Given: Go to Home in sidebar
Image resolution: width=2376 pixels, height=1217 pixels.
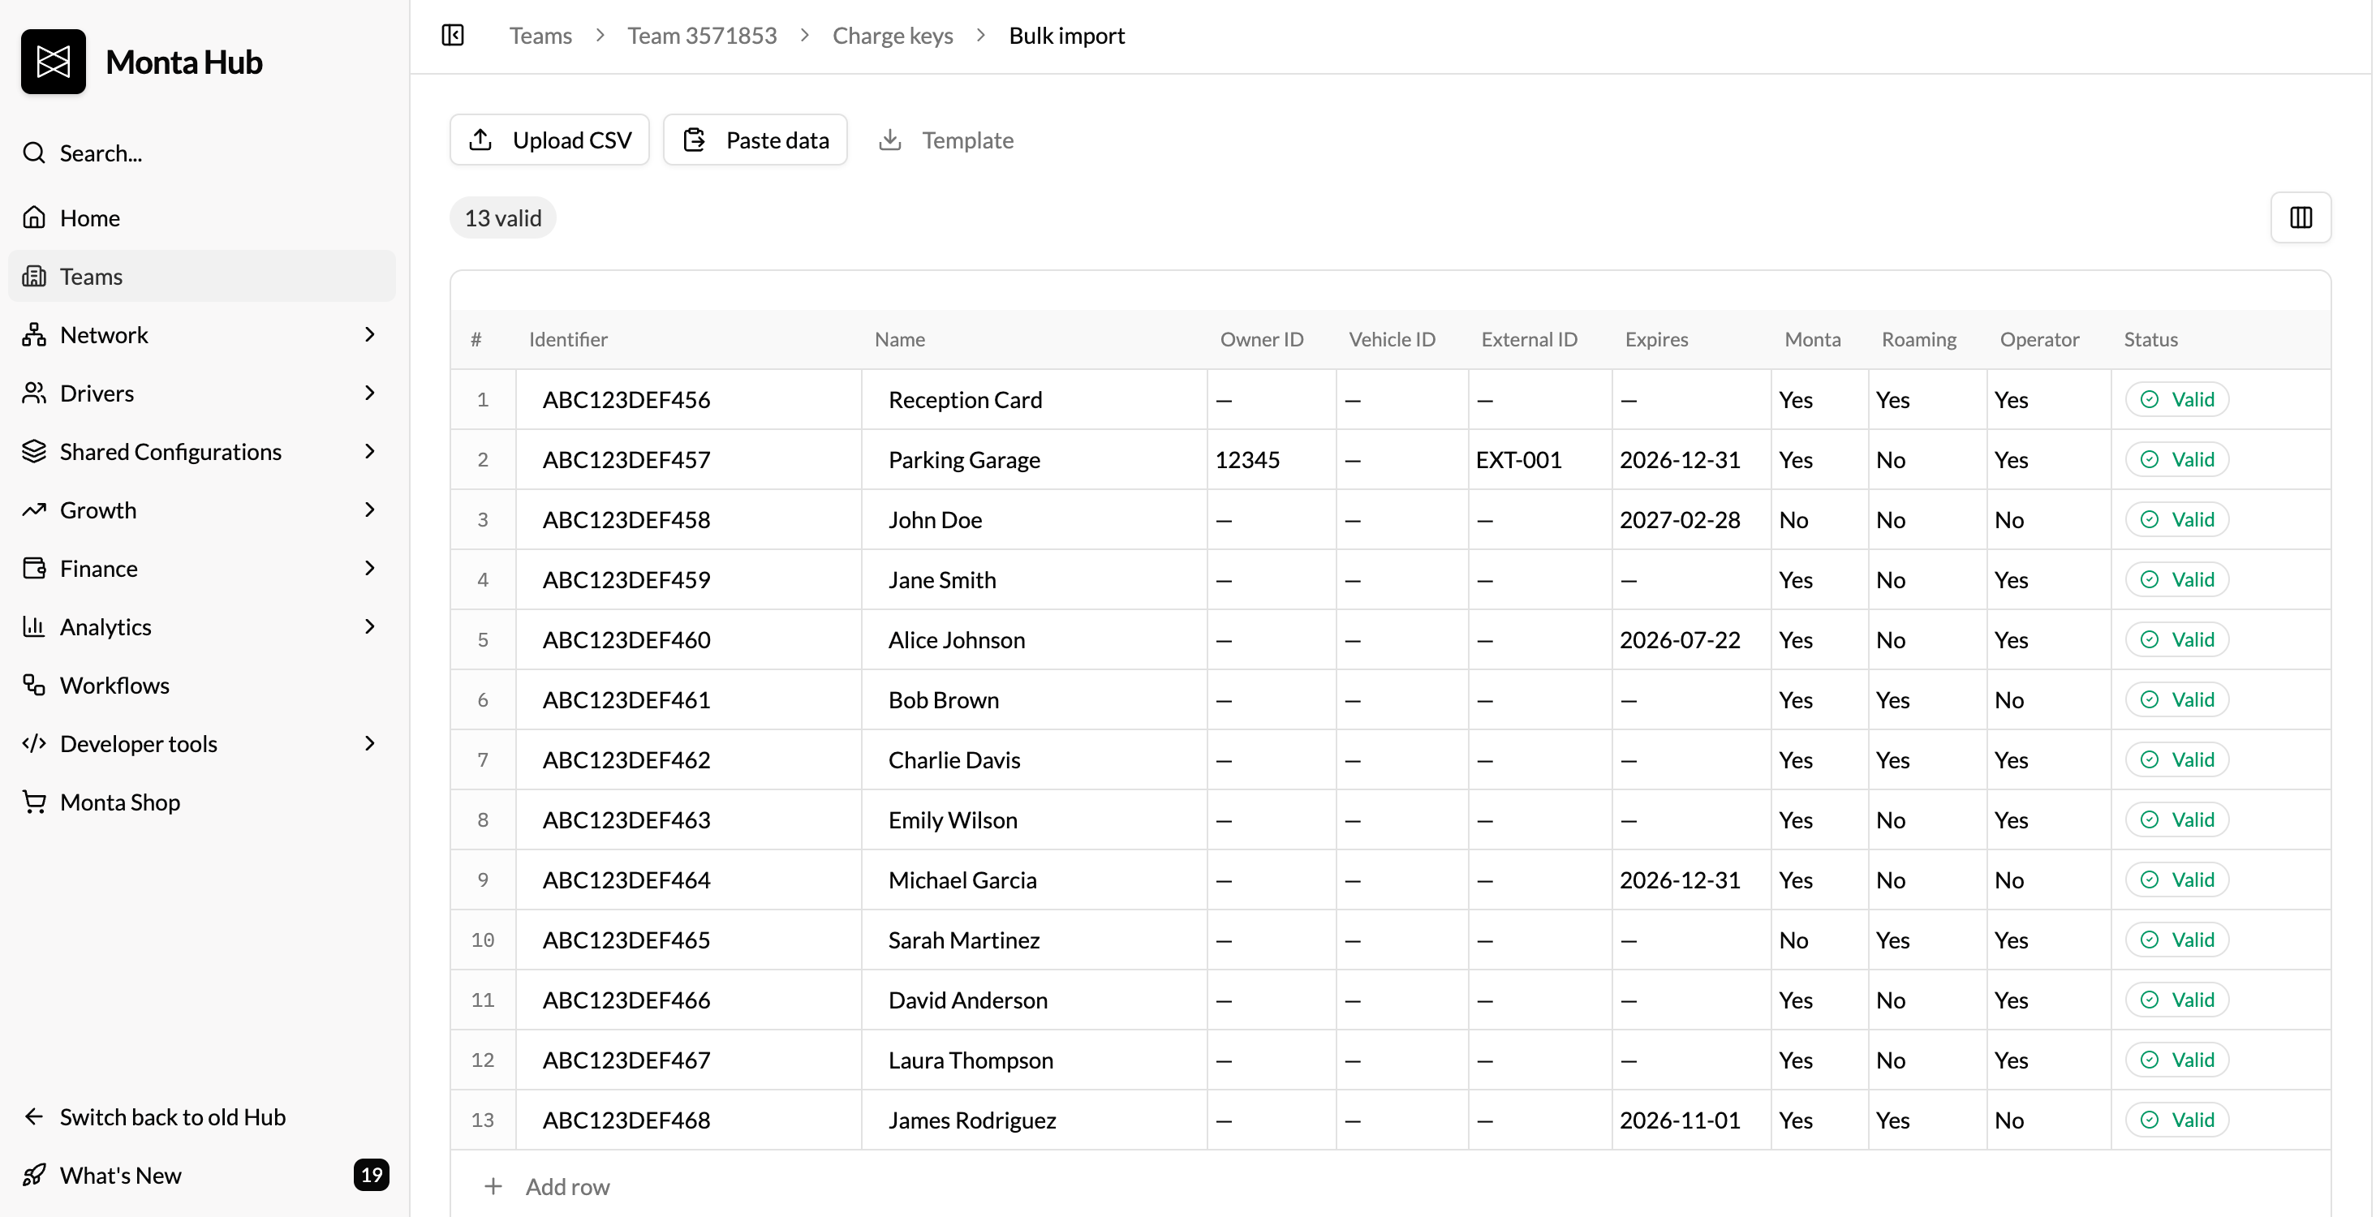Looking at the screenshot, I should pyautogui.click(x=202, y=217).
